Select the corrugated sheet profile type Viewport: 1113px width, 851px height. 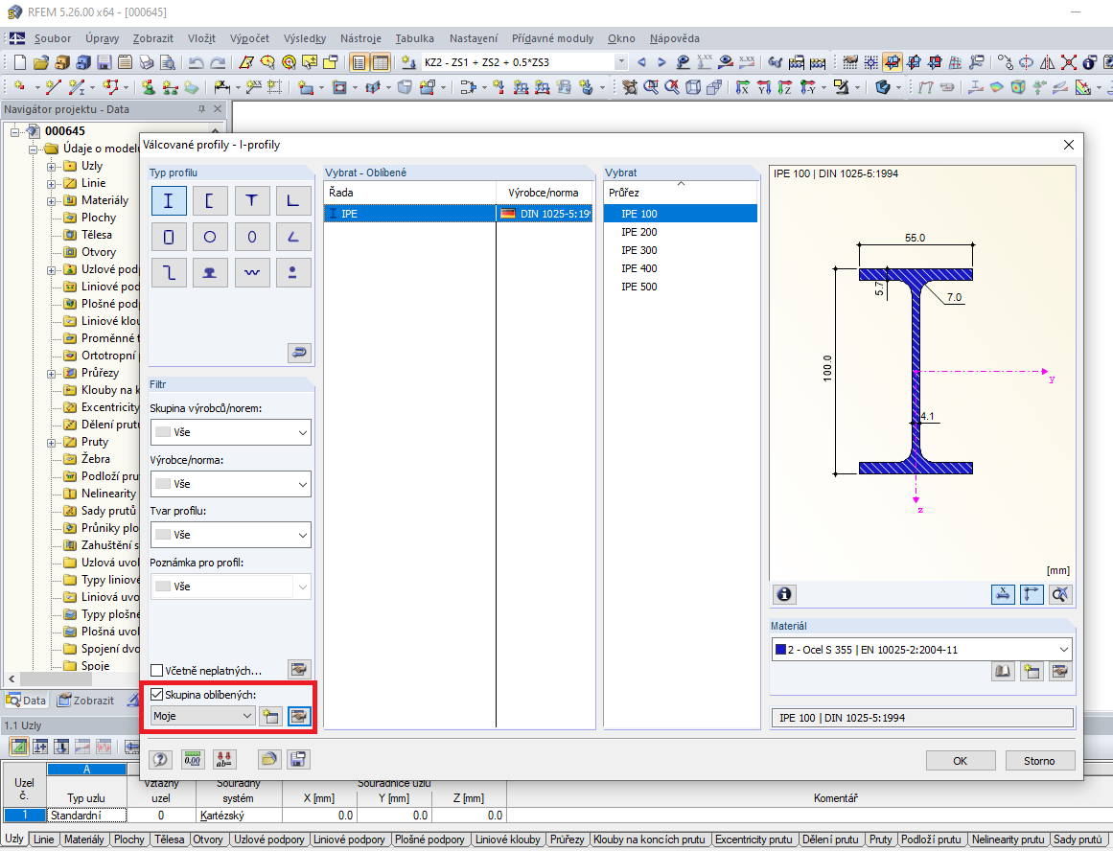point(252,272)
